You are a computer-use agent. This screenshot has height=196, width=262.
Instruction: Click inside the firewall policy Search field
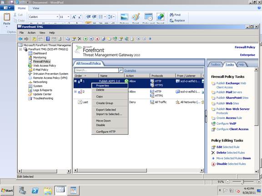coord(96,70)
